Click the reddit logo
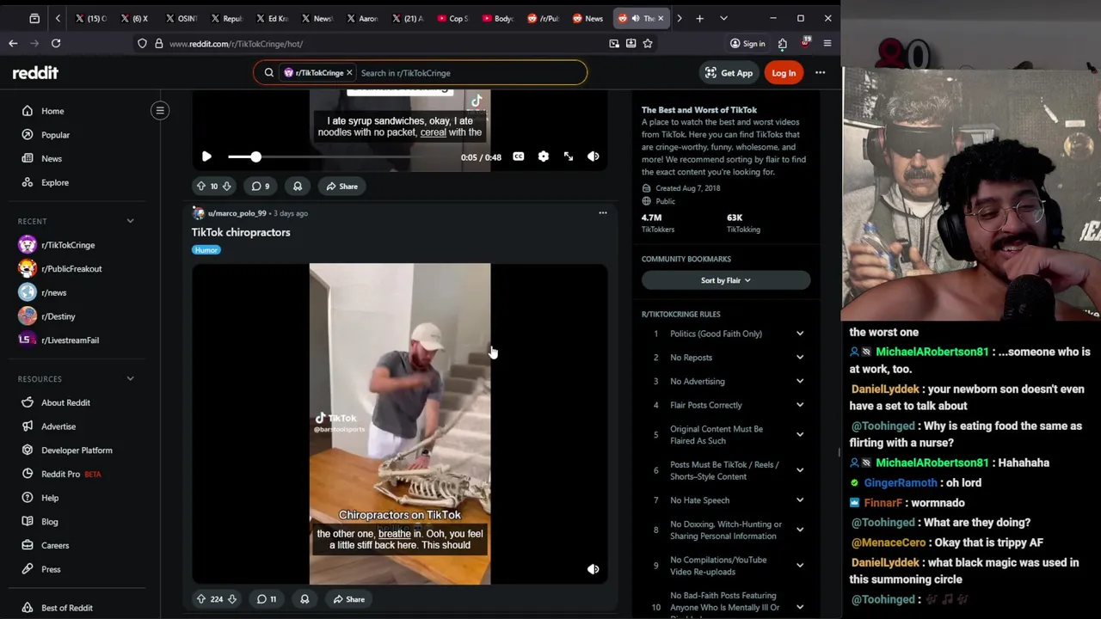The width and height of the screenshot is (1101, 619). [x=35, y=73]
